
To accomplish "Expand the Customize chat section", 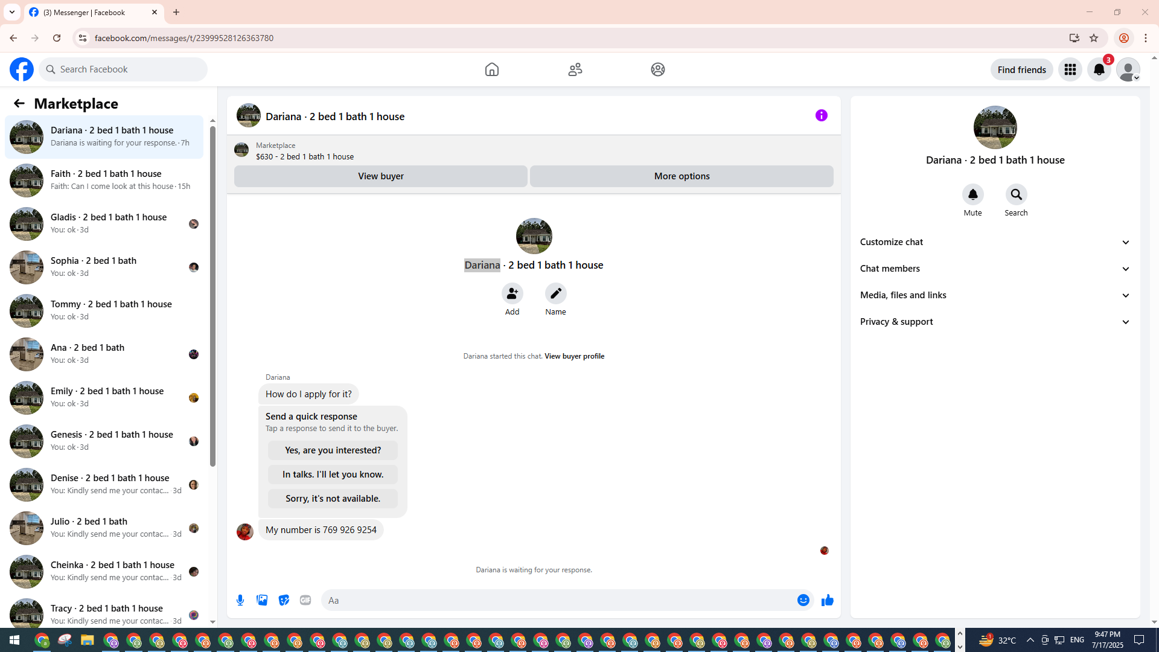I will tap(995, 242).
